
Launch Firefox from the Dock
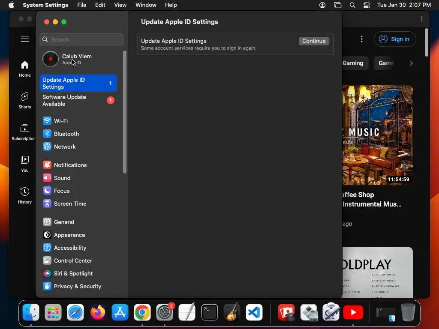pos(98,312)
